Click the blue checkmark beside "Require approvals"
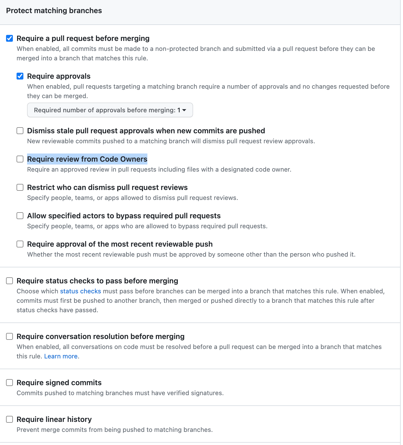403x445 pixels. [20, 76]
